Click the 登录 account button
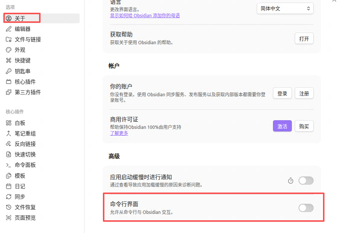Viewport: 338px width, 233px height. coord(282,93)
